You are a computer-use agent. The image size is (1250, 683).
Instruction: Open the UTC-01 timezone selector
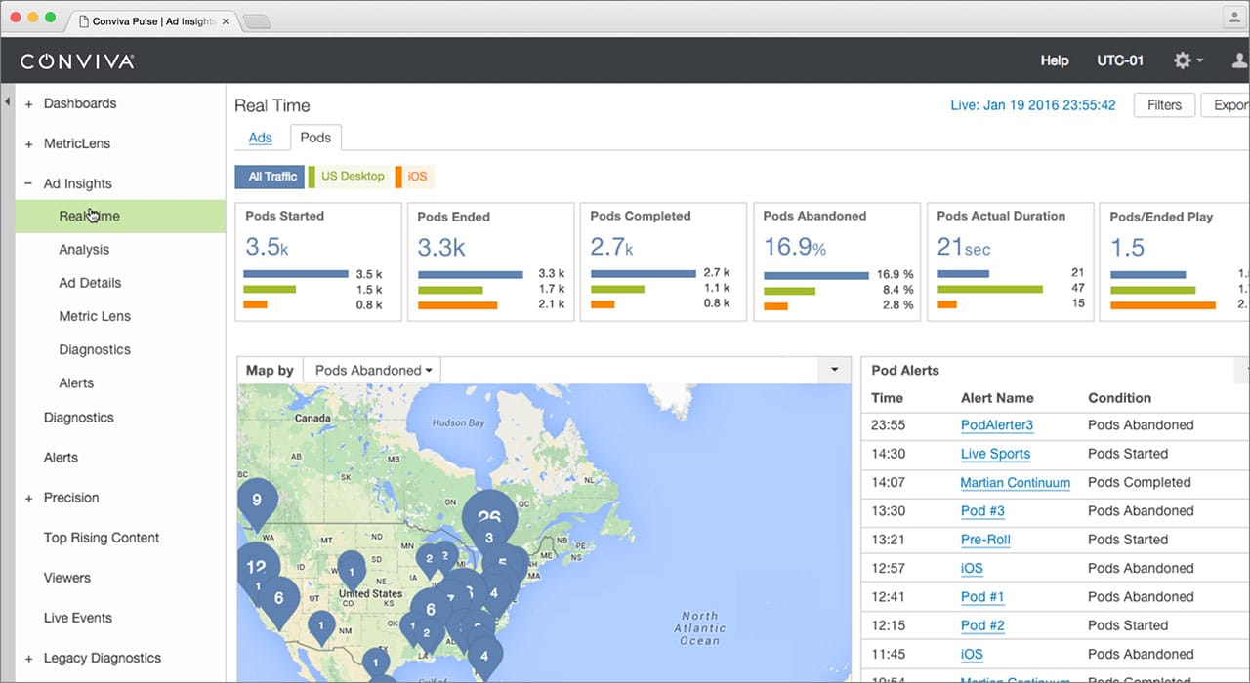click(1120, 60)
